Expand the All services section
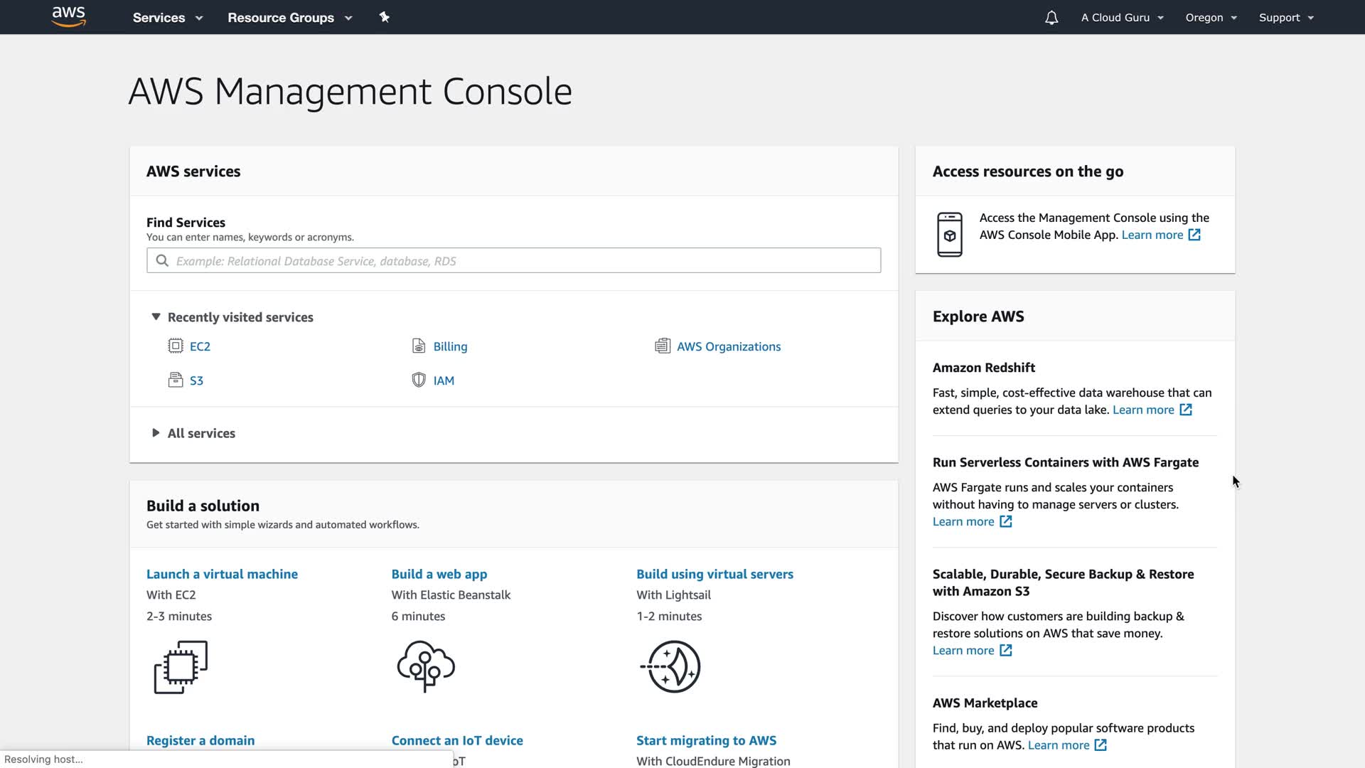 [156, 433]
